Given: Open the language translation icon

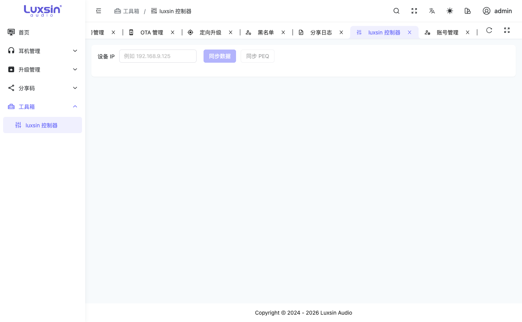Looking at the screenshot, I should click(x=432, y=11).
